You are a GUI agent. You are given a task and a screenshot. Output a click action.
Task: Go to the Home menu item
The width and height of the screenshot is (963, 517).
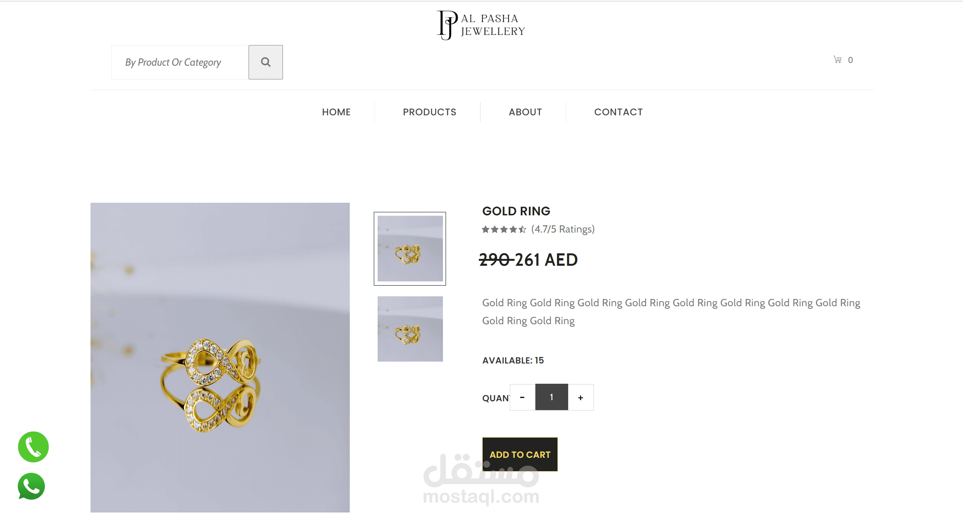coord(336,112)
